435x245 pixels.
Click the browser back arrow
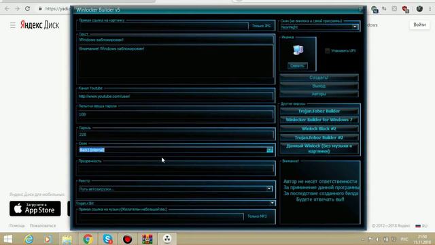pyautogui.click(x=7, y=9)
